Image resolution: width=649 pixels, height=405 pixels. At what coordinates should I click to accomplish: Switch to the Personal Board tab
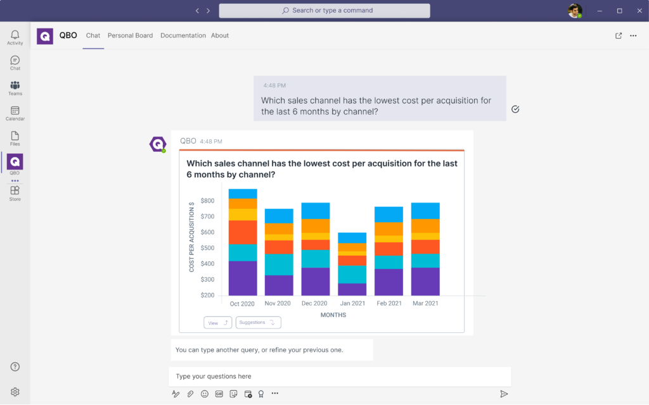click(x=130, y=36)
